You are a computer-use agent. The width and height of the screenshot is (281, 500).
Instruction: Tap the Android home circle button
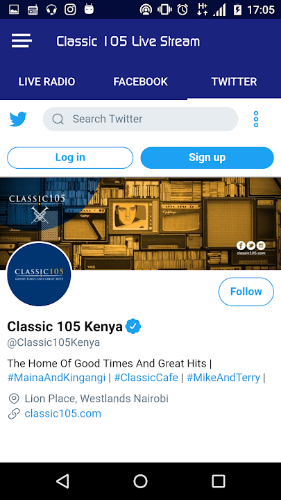pos(140,481)
